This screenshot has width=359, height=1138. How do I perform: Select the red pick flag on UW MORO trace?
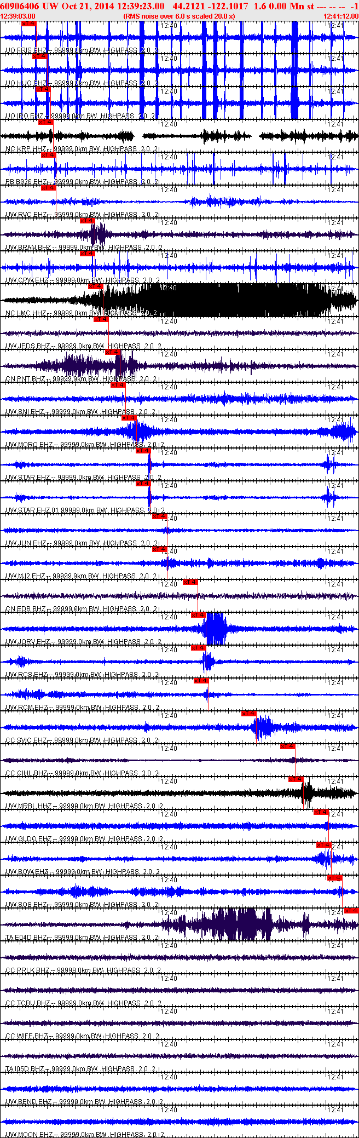coord(129,418)
